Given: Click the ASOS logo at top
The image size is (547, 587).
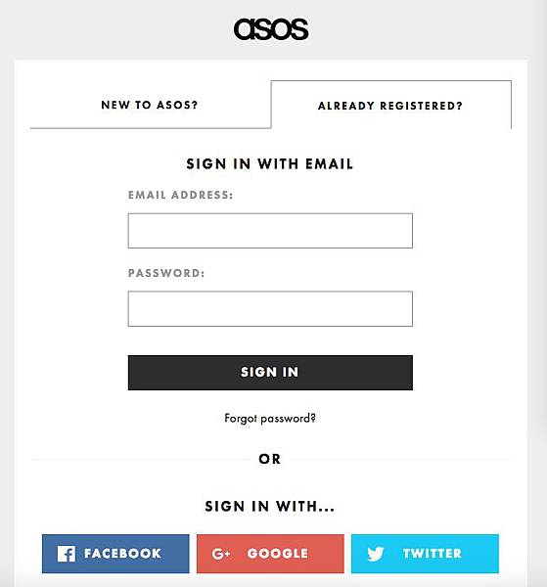Looking at the screenshot, I should pyautogui.click(x=271, y=29).
